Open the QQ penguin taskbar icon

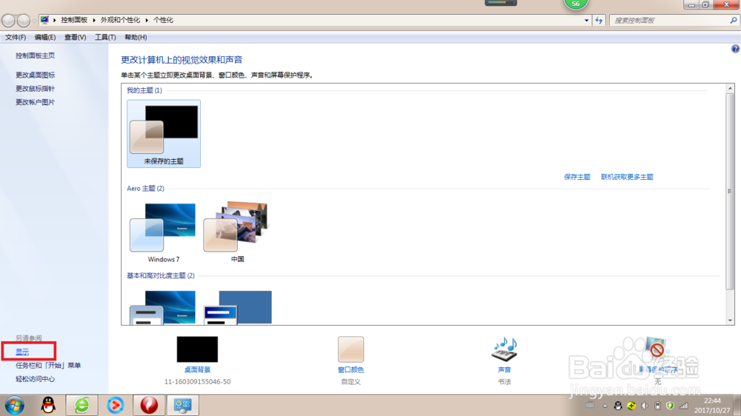[48, 405]
